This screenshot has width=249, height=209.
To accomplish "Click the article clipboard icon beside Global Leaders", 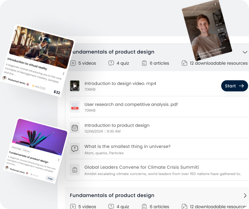I will tap(75, 170).
